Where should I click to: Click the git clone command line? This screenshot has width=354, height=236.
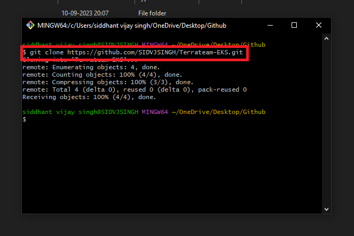tap(133, 52)
